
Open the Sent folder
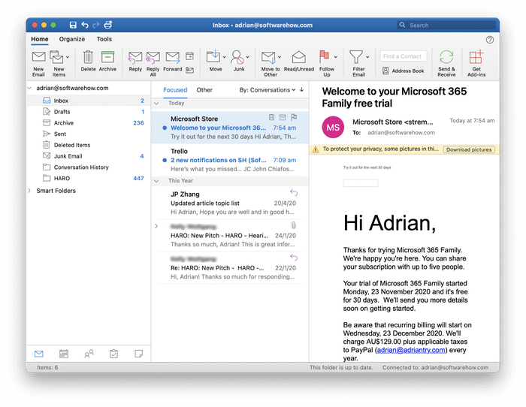point(88,134)
